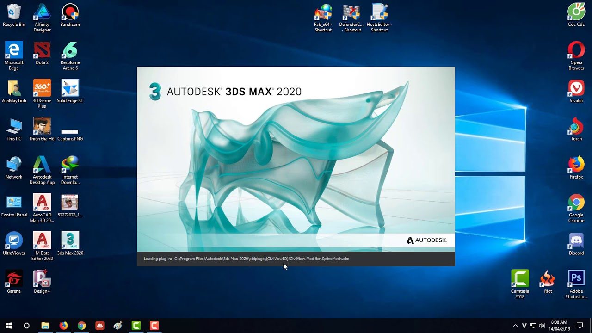592x333 pixels.
Task: Launch Autodesk Desktop App shortcut
Action: point(42,170)
